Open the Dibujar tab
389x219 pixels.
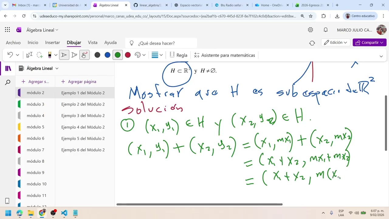[x=74, y=43]
